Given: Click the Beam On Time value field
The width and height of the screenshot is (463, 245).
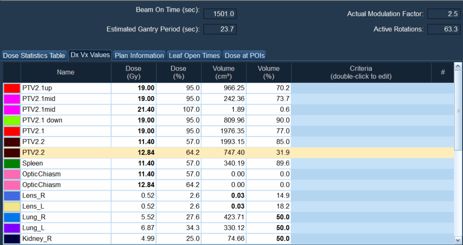Looking at the screenshot, I should (x=220, y=14).
